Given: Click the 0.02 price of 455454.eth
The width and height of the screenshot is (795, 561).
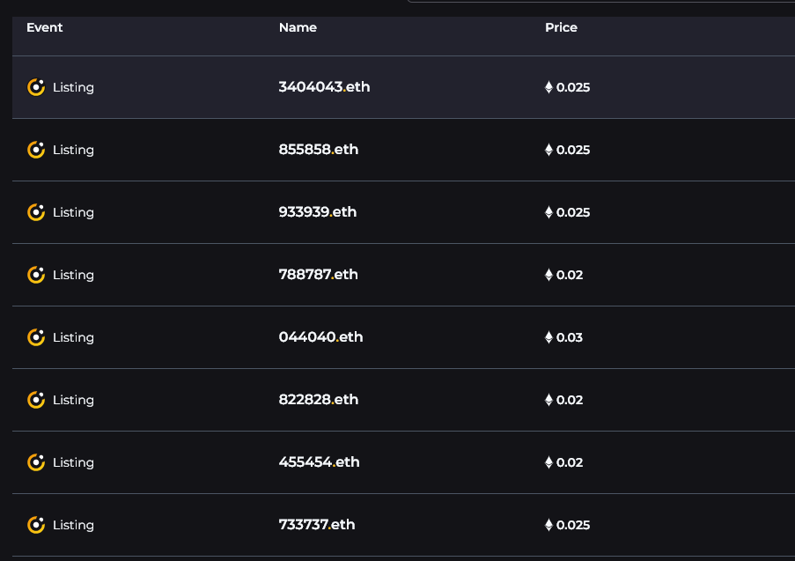Looking at the screenshot, I should click(570, 462).
